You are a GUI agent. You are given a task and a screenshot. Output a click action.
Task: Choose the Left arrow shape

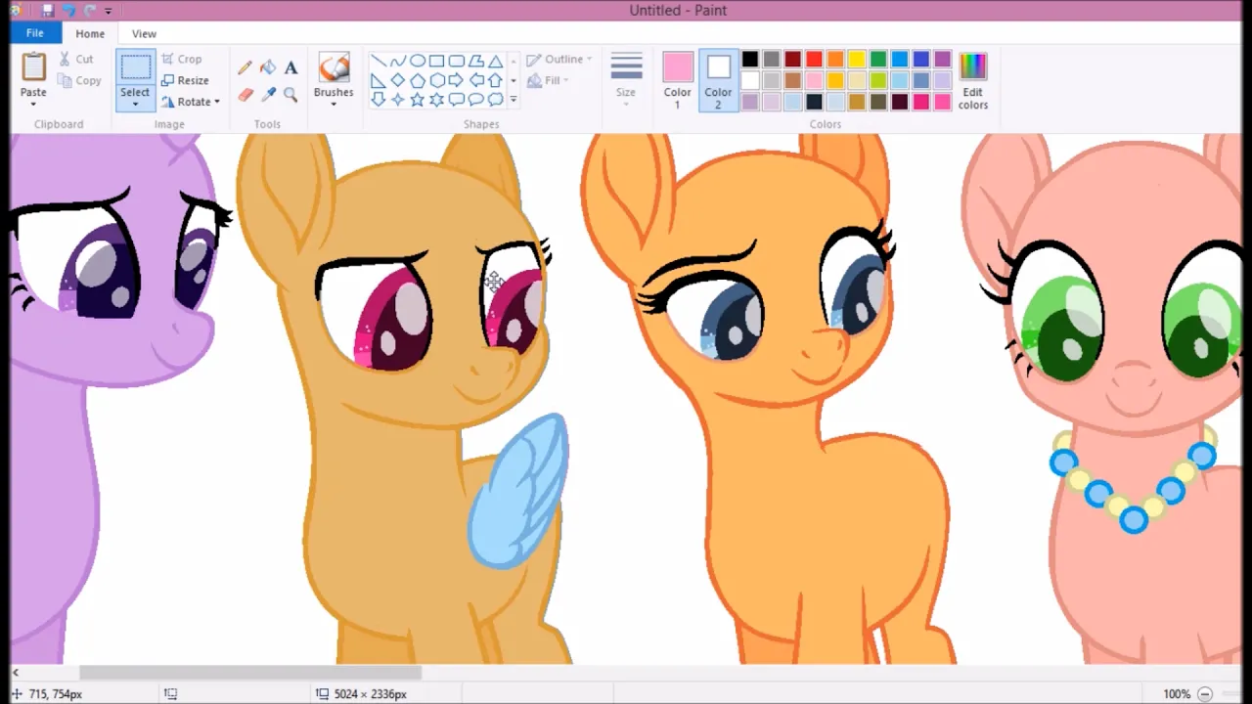click(x=476, y=80)
